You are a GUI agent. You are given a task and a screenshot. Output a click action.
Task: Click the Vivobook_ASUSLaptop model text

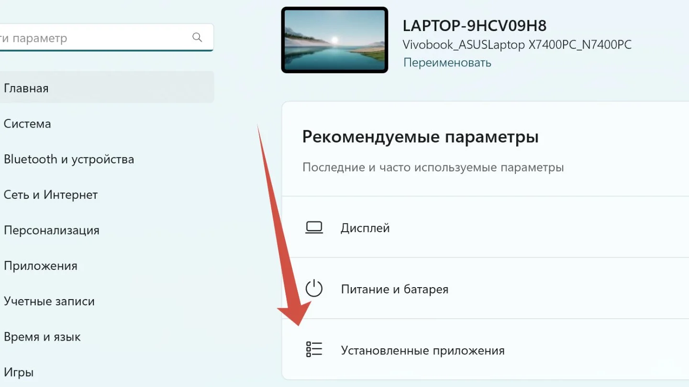coord(517,45)
